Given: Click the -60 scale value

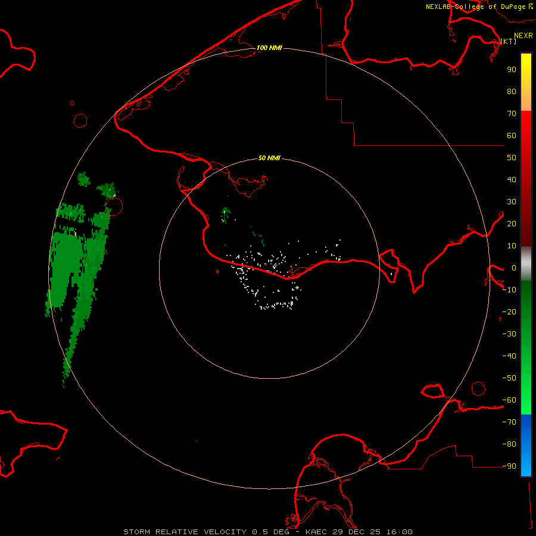Looking at the screenshot, I should point(509,400).
